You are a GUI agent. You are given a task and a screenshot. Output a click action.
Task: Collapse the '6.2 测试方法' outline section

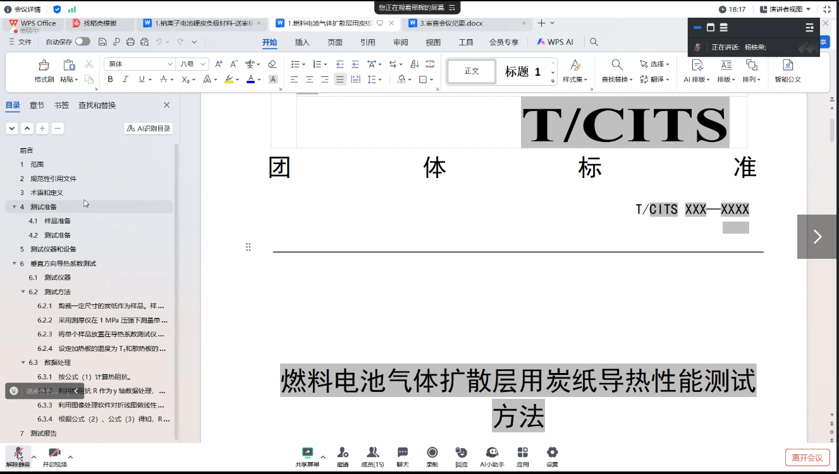(x=23, y=292)
